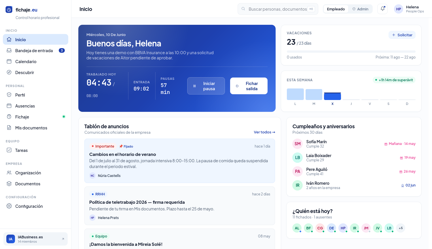Click the RRHH tag on announcement
432x249 pixels.
pos(98,194)
